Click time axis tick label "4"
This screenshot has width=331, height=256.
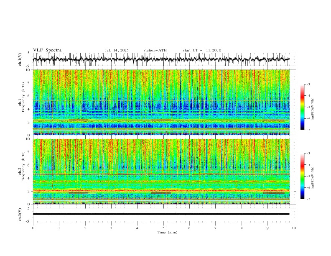[137, 228]
